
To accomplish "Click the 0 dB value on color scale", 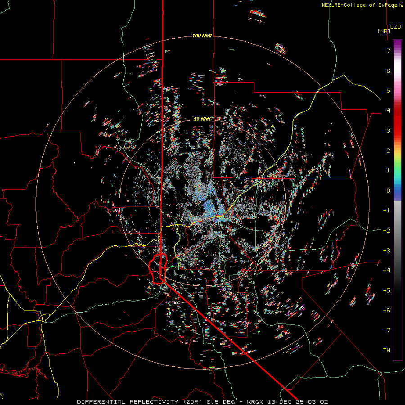I will click(388, 191).
